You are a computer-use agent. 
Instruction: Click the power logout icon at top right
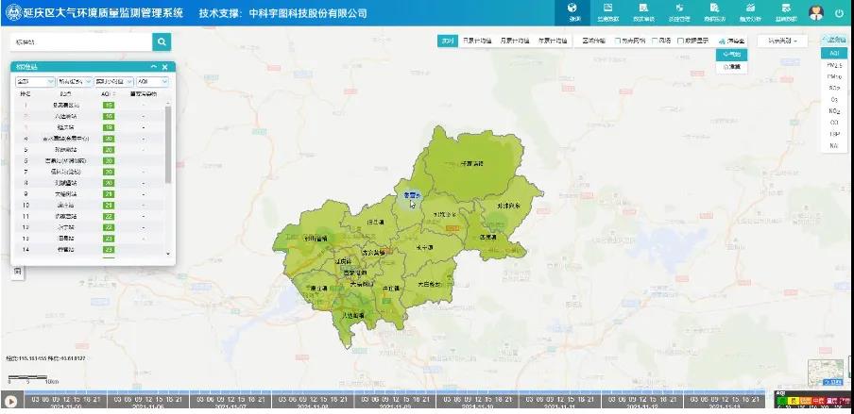(x=839, y=13)
